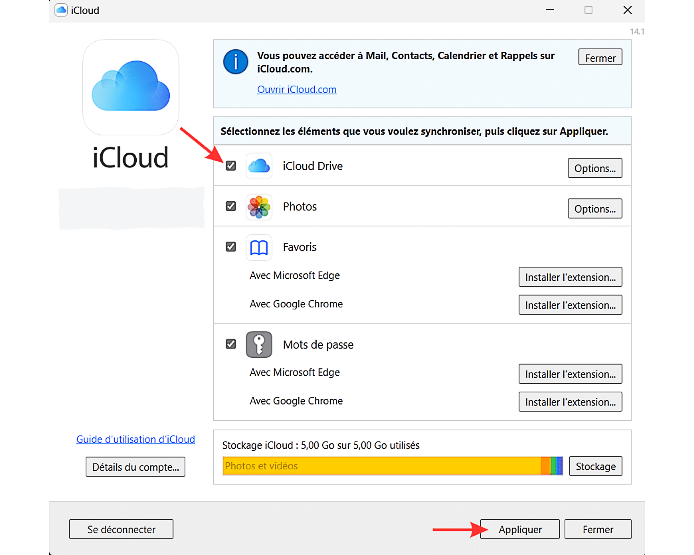The width and height of the screenshot is (694, 555).
Task: Click the Se déconnecter button
Action: [121, 529]
